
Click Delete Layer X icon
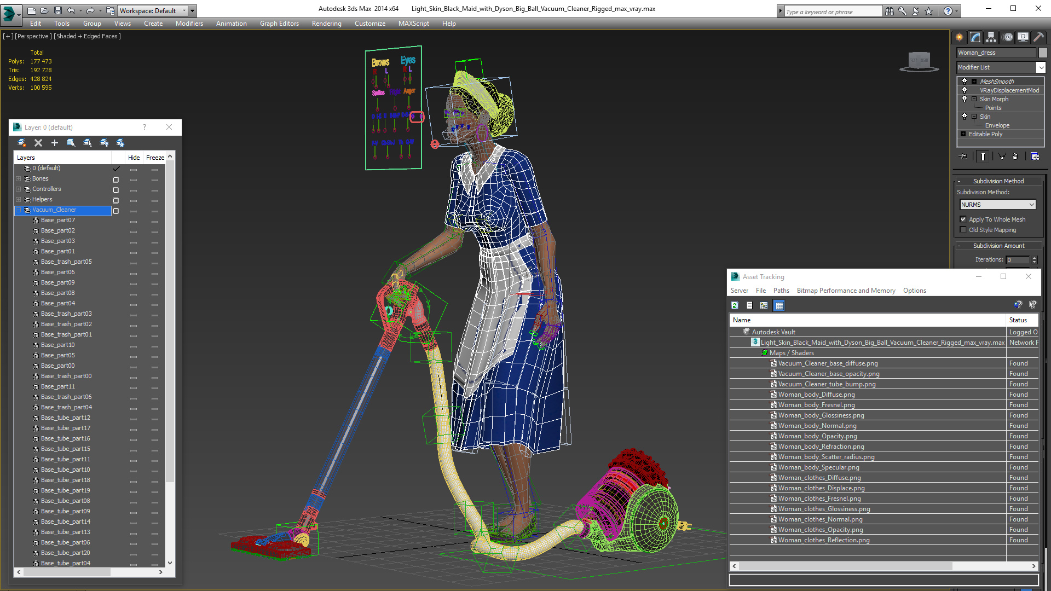[38, 143]
